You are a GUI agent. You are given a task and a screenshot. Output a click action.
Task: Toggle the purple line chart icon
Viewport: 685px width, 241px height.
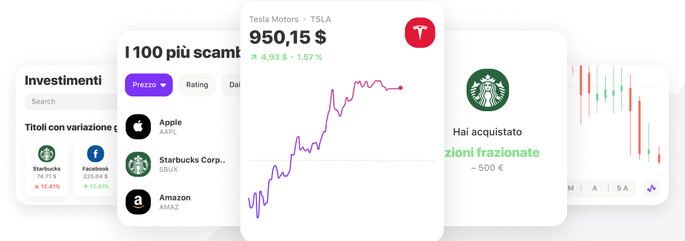tap(651, 188)
